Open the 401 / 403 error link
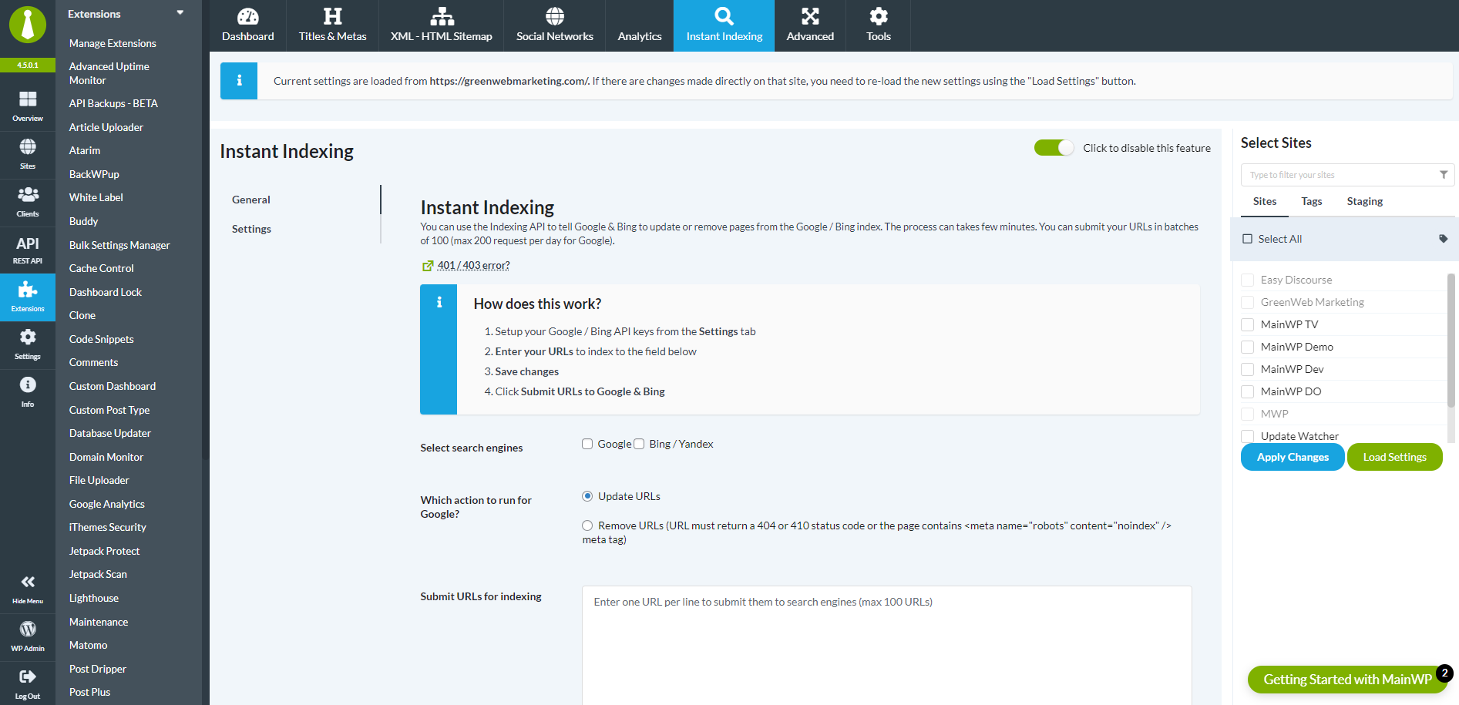Screen dimensions: 1459x705 click(x=473, y=265)
